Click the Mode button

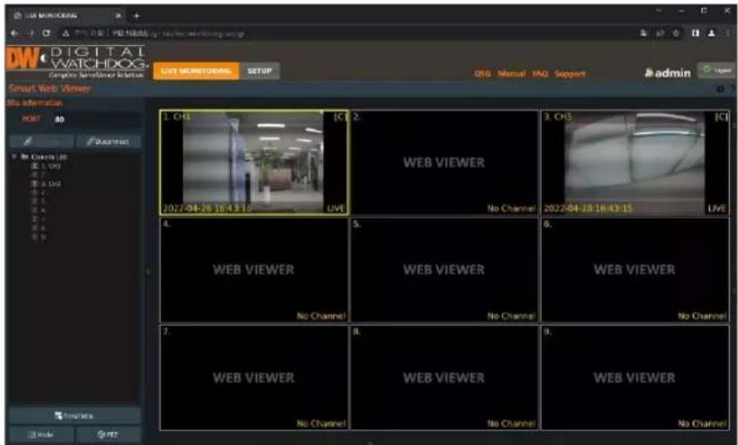coord(41,434)
